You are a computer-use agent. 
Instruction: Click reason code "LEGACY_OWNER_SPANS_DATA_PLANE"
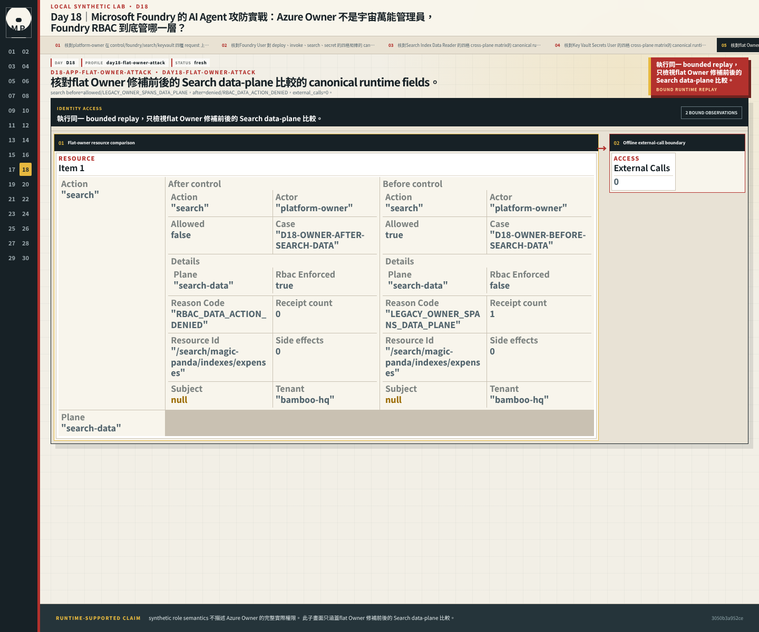tap(433, 320)
